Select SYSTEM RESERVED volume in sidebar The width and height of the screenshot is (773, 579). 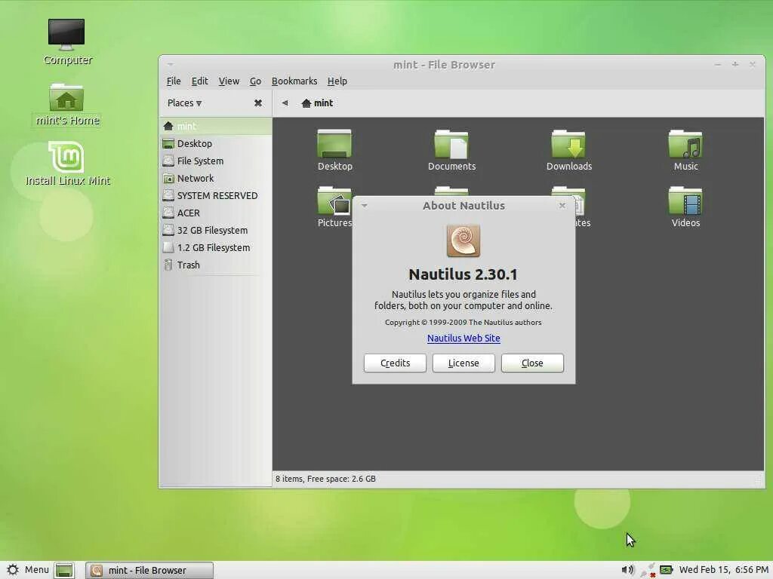click(x=215, y=195)
